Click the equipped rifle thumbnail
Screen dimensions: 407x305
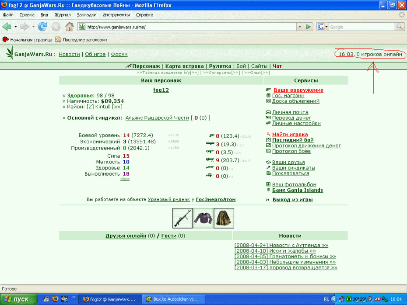182,218
